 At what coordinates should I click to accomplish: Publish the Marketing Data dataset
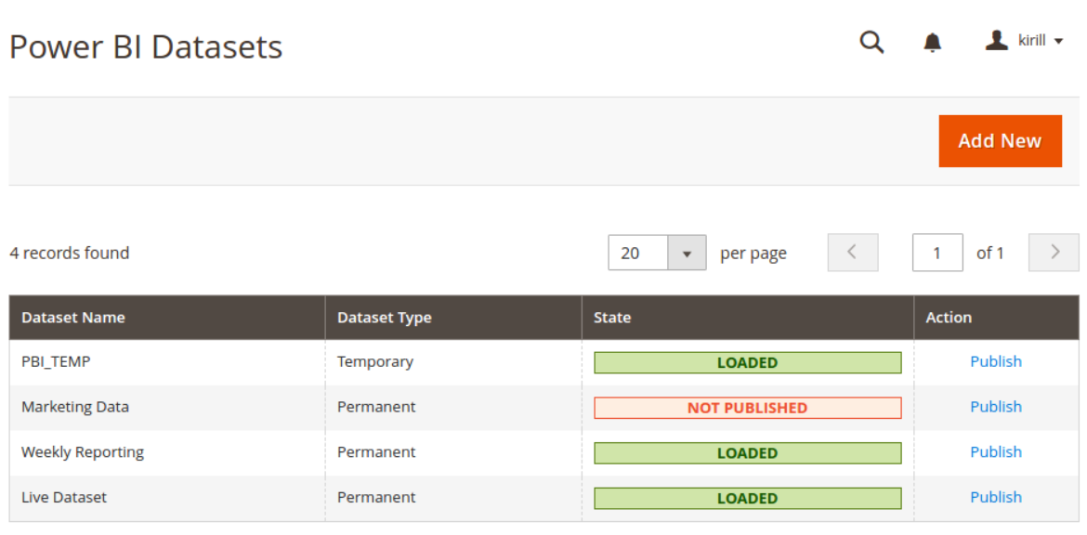coord(995,407)
